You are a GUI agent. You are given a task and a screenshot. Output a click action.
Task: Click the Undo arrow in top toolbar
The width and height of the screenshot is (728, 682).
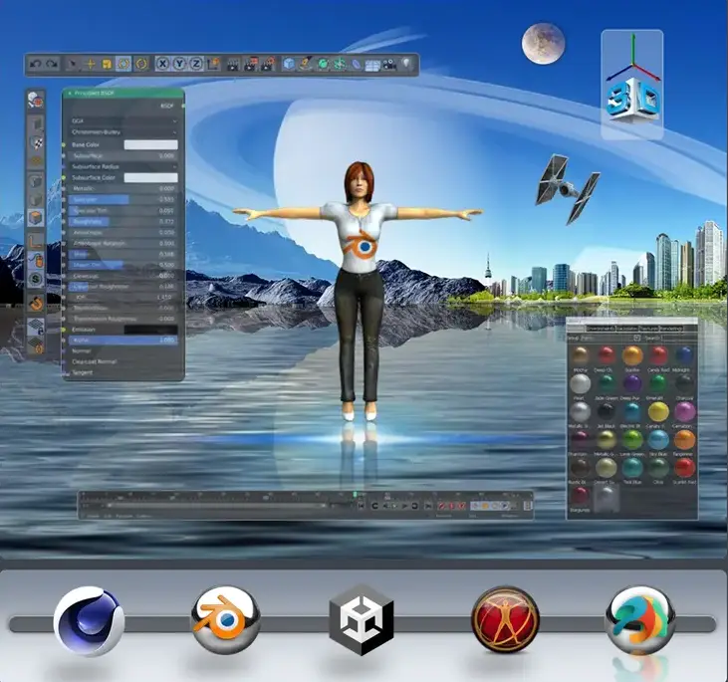pyautogui.click(x=35, y=64)
